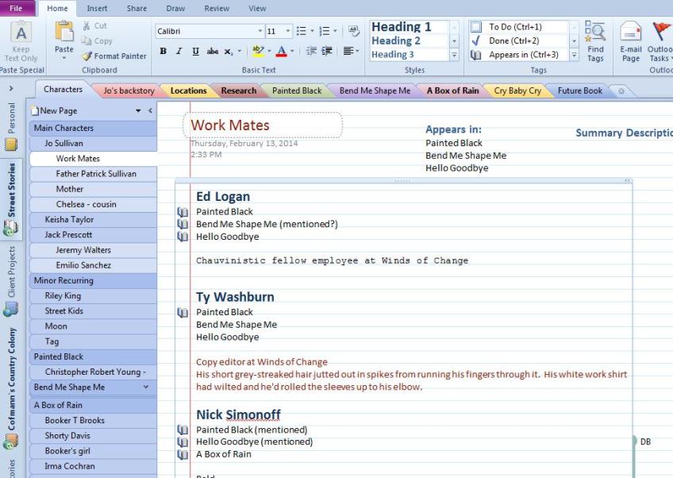Open the font name dropdown

260,32
